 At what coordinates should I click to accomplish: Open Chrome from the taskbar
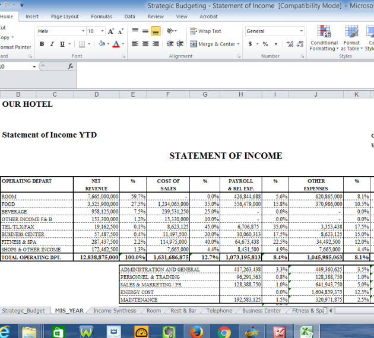point(224,331)
